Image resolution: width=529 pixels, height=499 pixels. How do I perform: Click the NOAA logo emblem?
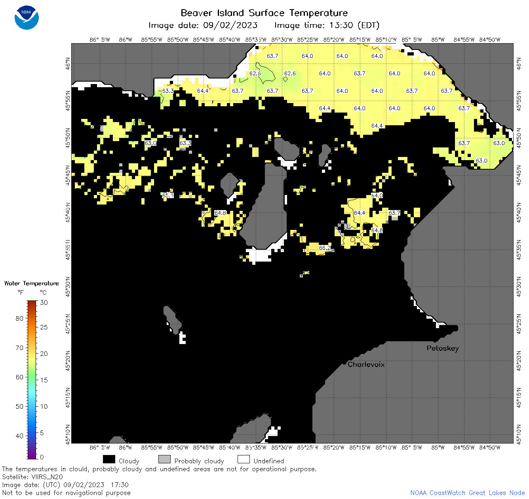[x=27, y=18]
